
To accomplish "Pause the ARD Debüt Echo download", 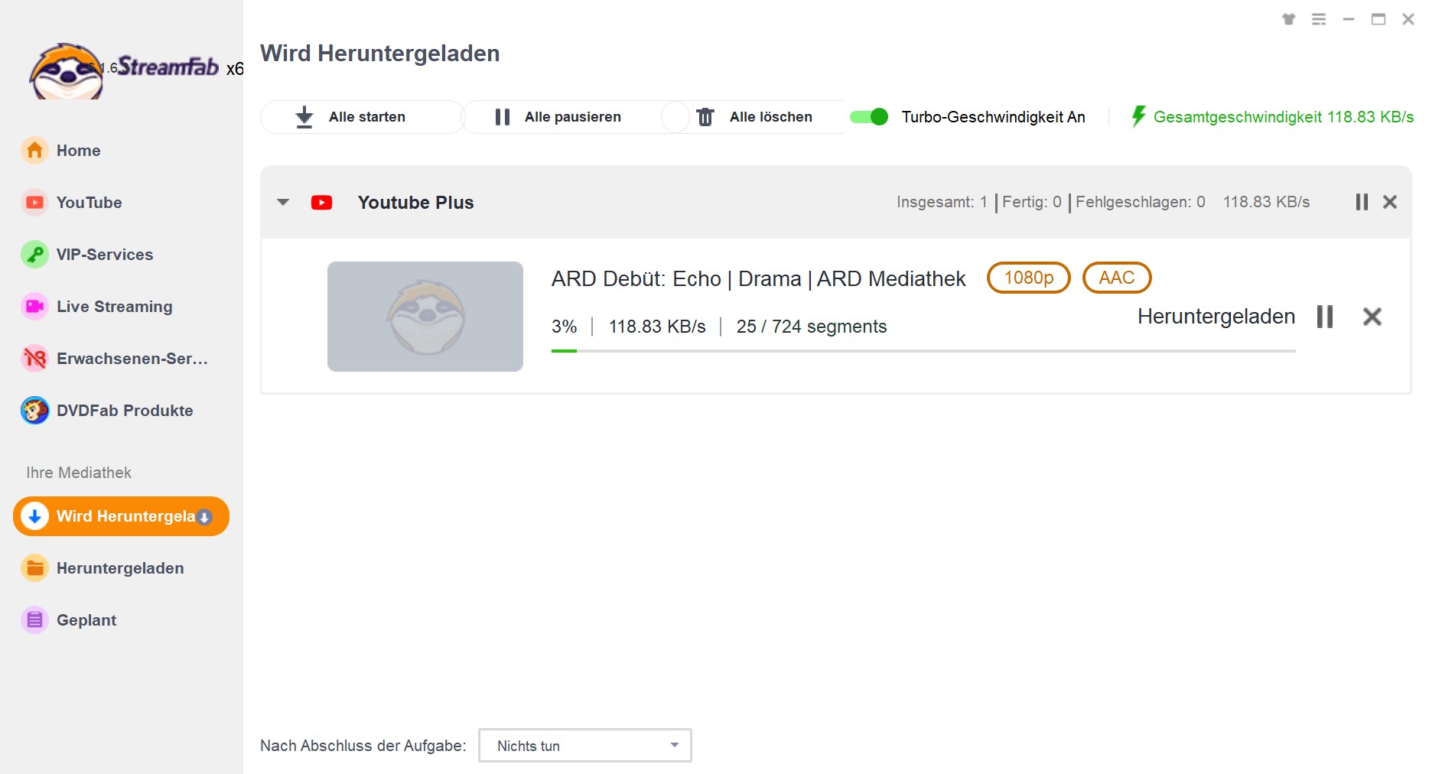I will click(1325, 317).
